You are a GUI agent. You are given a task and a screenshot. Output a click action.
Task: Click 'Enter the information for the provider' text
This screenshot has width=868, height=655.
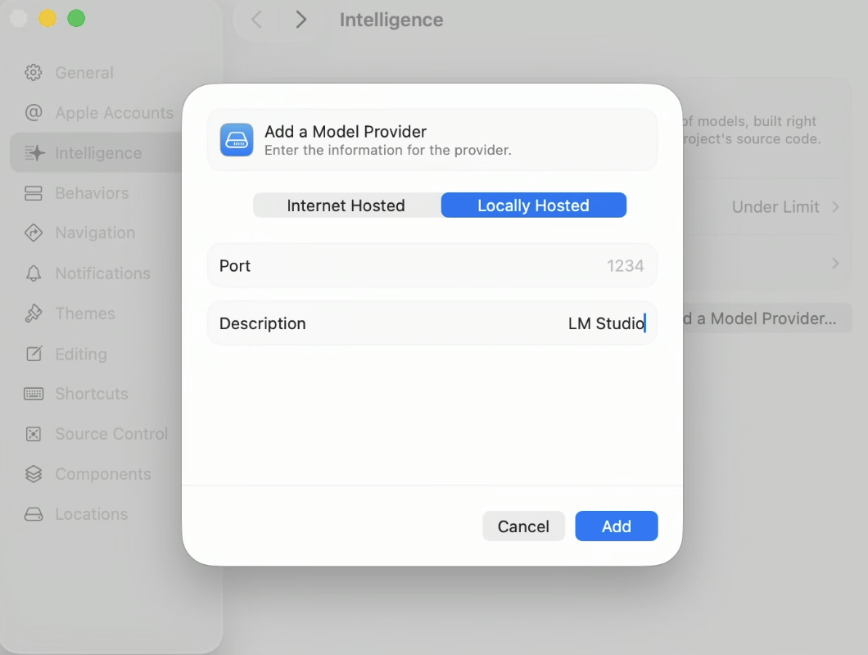coord(387,150)
